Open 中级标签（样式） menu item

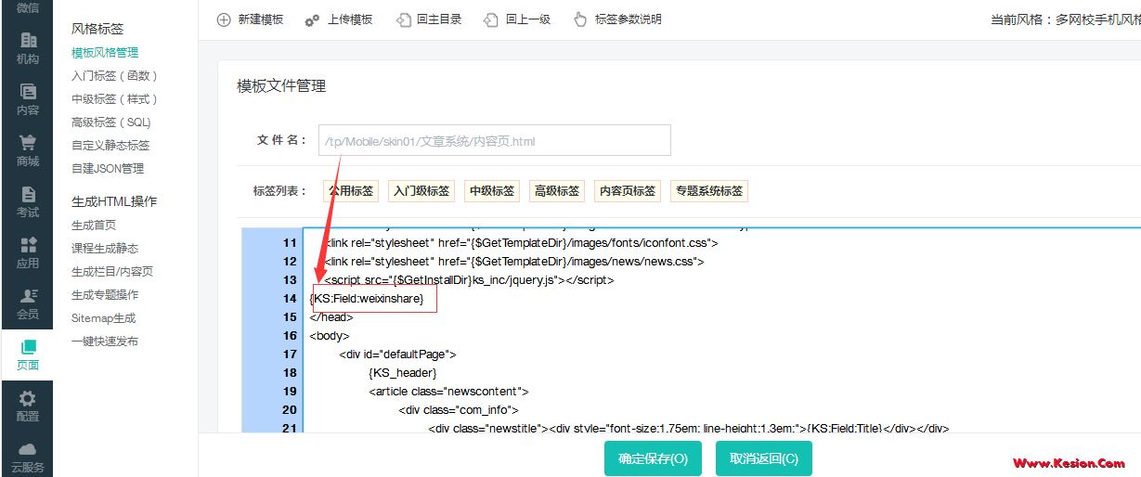115,99
